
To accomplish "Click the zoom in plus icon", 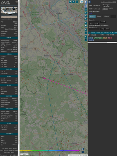I will point(83,149).
